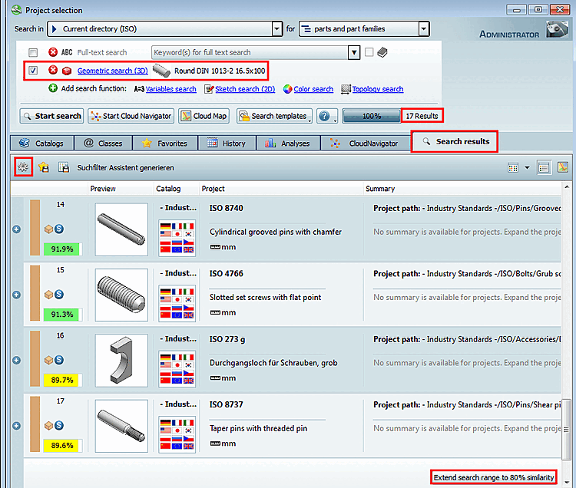
Task: Switch to the list view icon
Action: coord(544,168)
